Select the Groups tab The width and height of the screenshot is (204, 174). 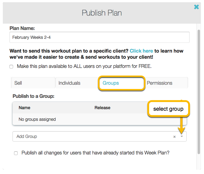[111, 83]
